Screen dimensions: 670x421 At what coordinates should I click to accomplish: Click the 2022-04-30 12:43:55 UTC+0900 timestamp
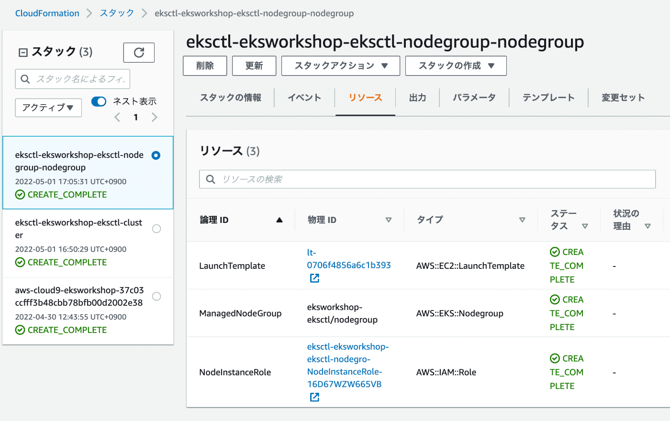click(x=71, y=317)
